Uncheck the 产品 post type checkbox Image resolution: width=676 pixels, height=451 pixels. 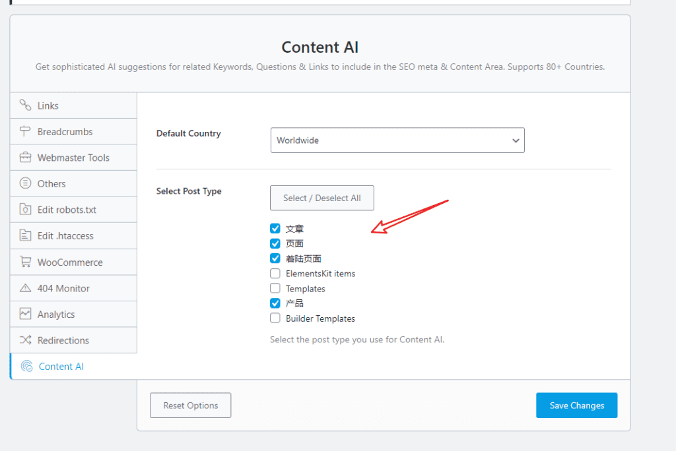click(275, 303)
